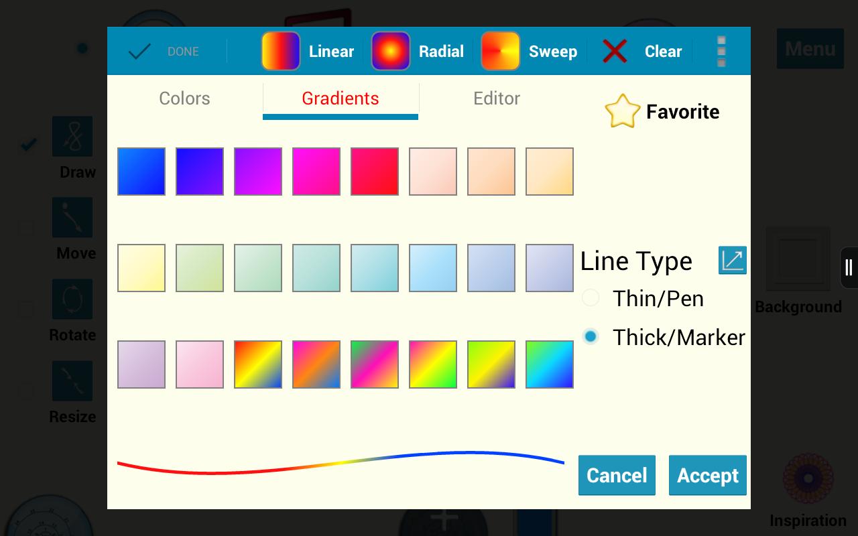The height and width of the screenshot is (536, 858).
Task: Pick the orange-to-yellow diagonal gradient swatch
Action: pyautogui.click(x=257, y=364)
